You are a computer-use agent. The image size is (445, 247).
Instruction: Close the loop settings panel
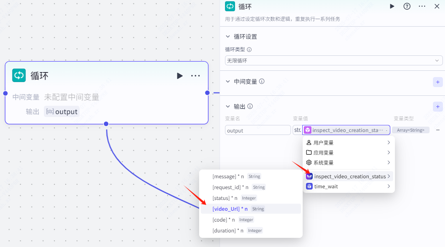437,6
